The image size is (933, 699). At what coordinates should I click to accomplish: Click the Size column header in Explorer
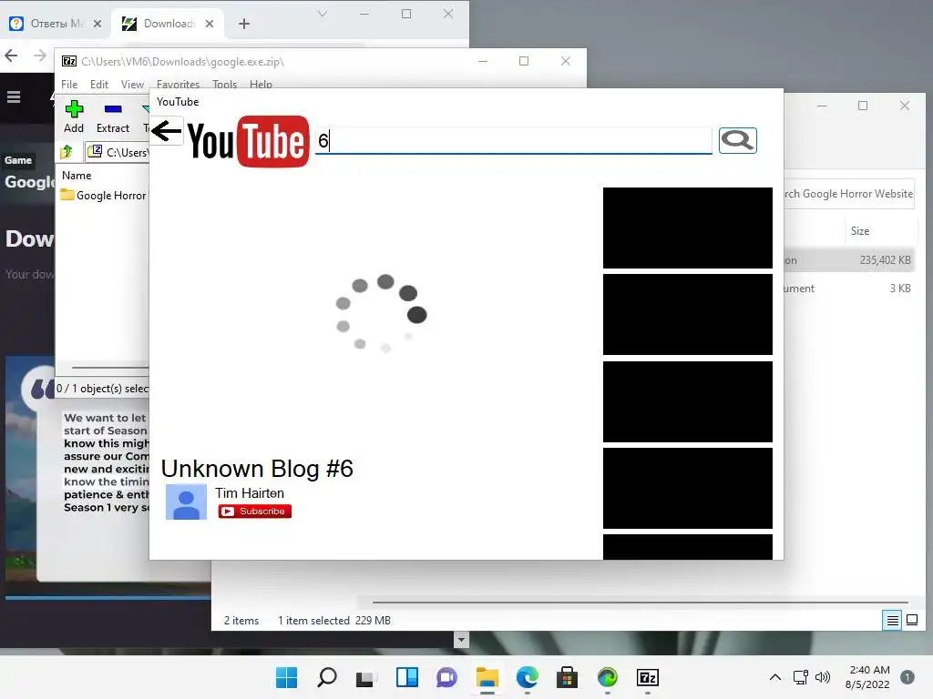[860, 231]
